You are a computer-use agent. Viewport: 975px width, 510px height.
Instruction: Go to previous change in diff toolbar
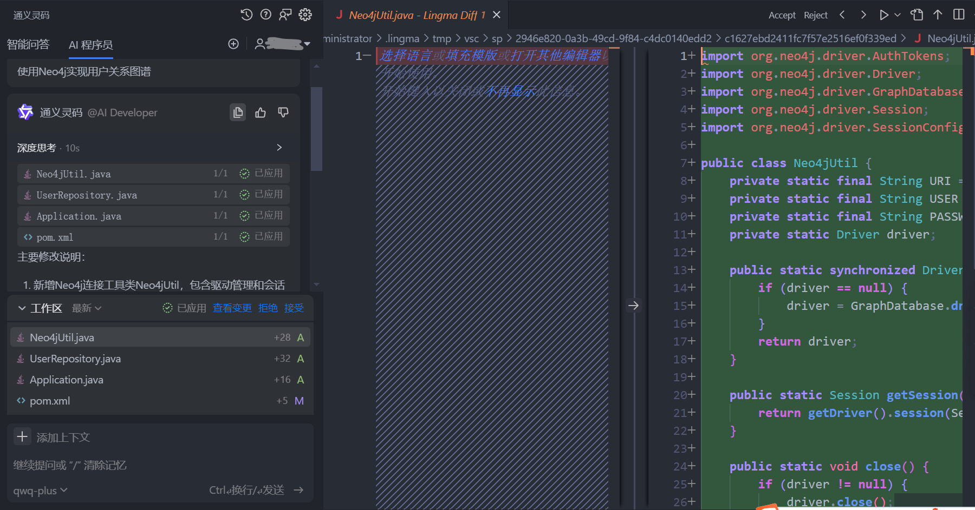click(x=842, y=15)
